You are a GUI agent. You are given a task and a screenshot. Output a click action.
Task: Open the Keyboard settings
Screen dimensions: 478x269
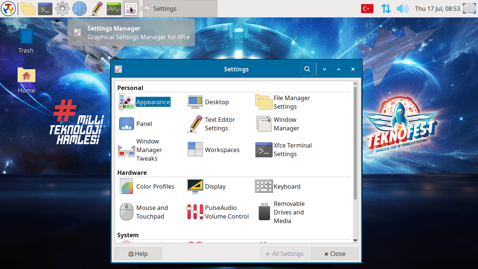pyautogui.click(x=278, y=186)
